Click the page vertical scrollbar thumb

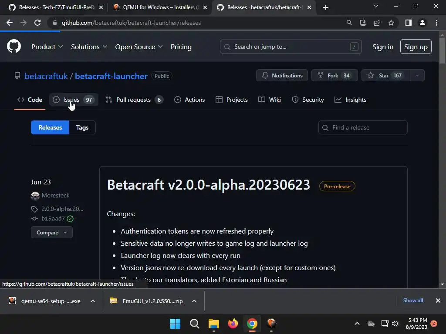pos(442,51)
